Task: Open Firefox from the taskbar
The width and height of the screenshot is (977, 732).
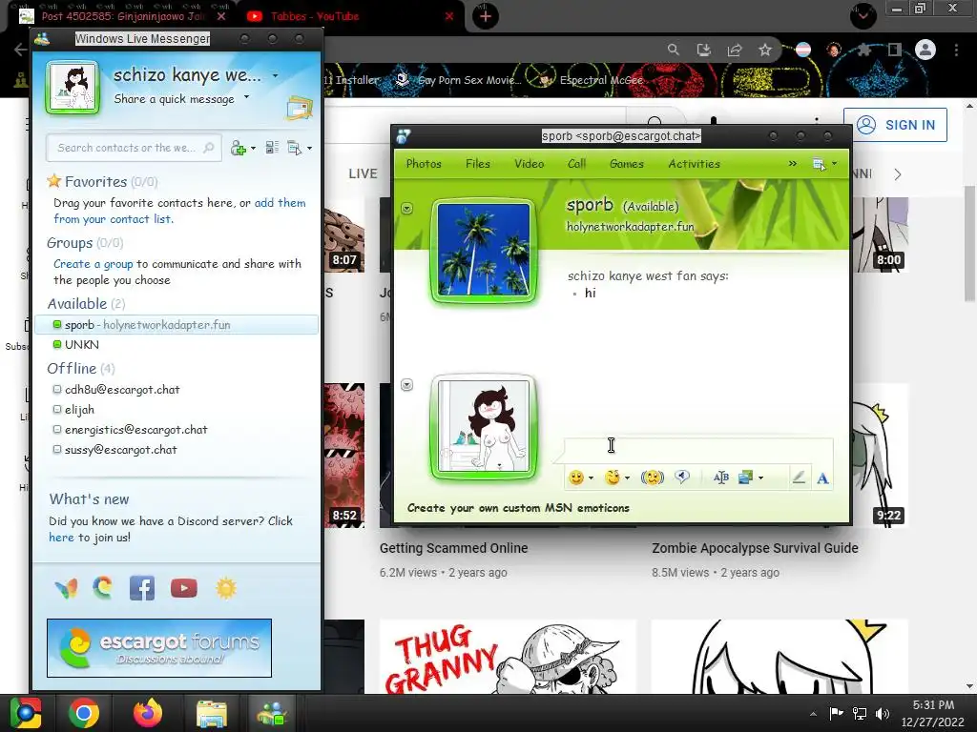Action: tap(148, 713)
